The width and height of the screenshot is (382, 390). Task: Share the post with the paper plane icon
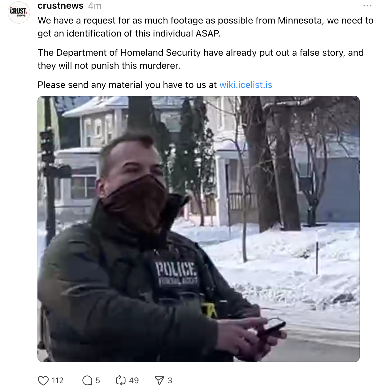(159, 380)
